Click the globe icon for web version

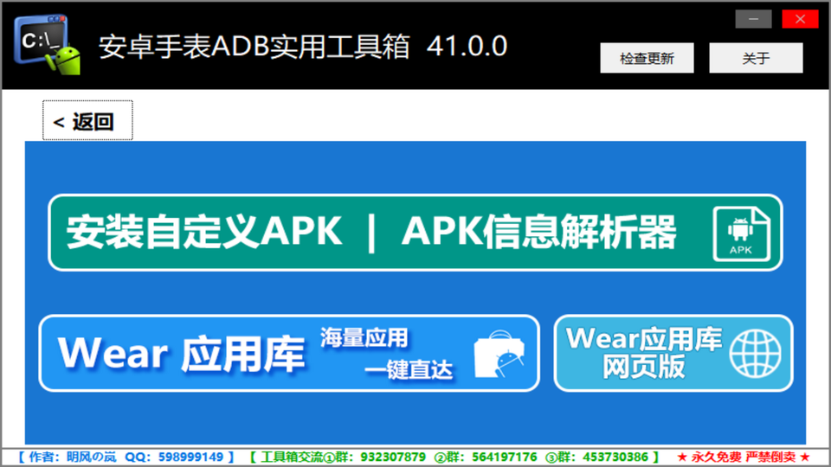point(754,353)
